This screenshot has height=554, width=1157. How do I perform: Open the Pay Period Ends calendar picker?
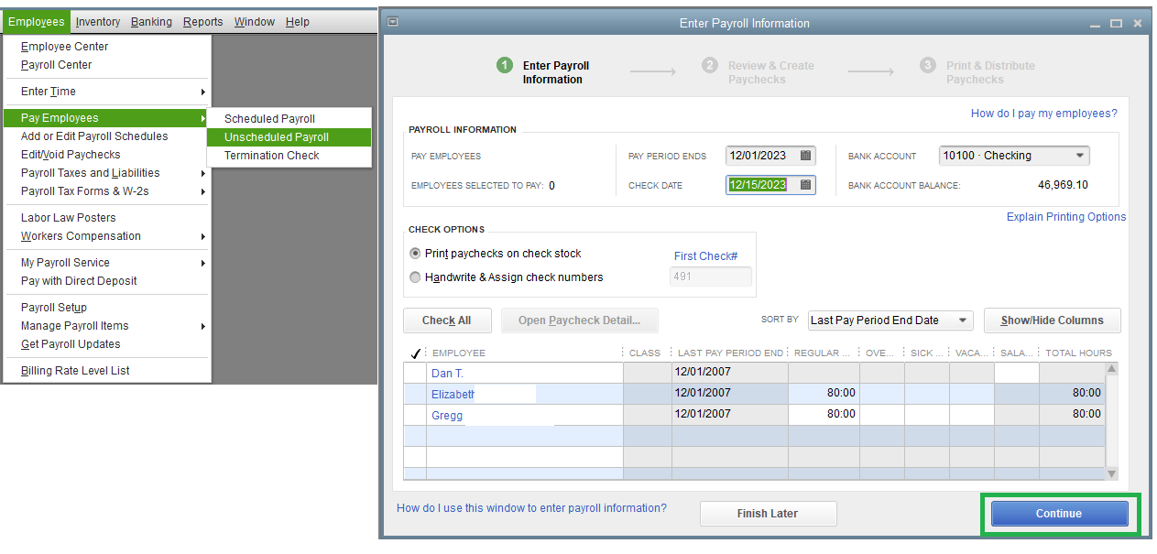click(x=805, y=156)
